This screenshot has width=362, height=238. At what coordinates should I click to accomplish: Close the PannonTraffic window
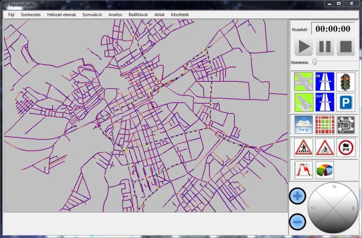tap(351, 4)
